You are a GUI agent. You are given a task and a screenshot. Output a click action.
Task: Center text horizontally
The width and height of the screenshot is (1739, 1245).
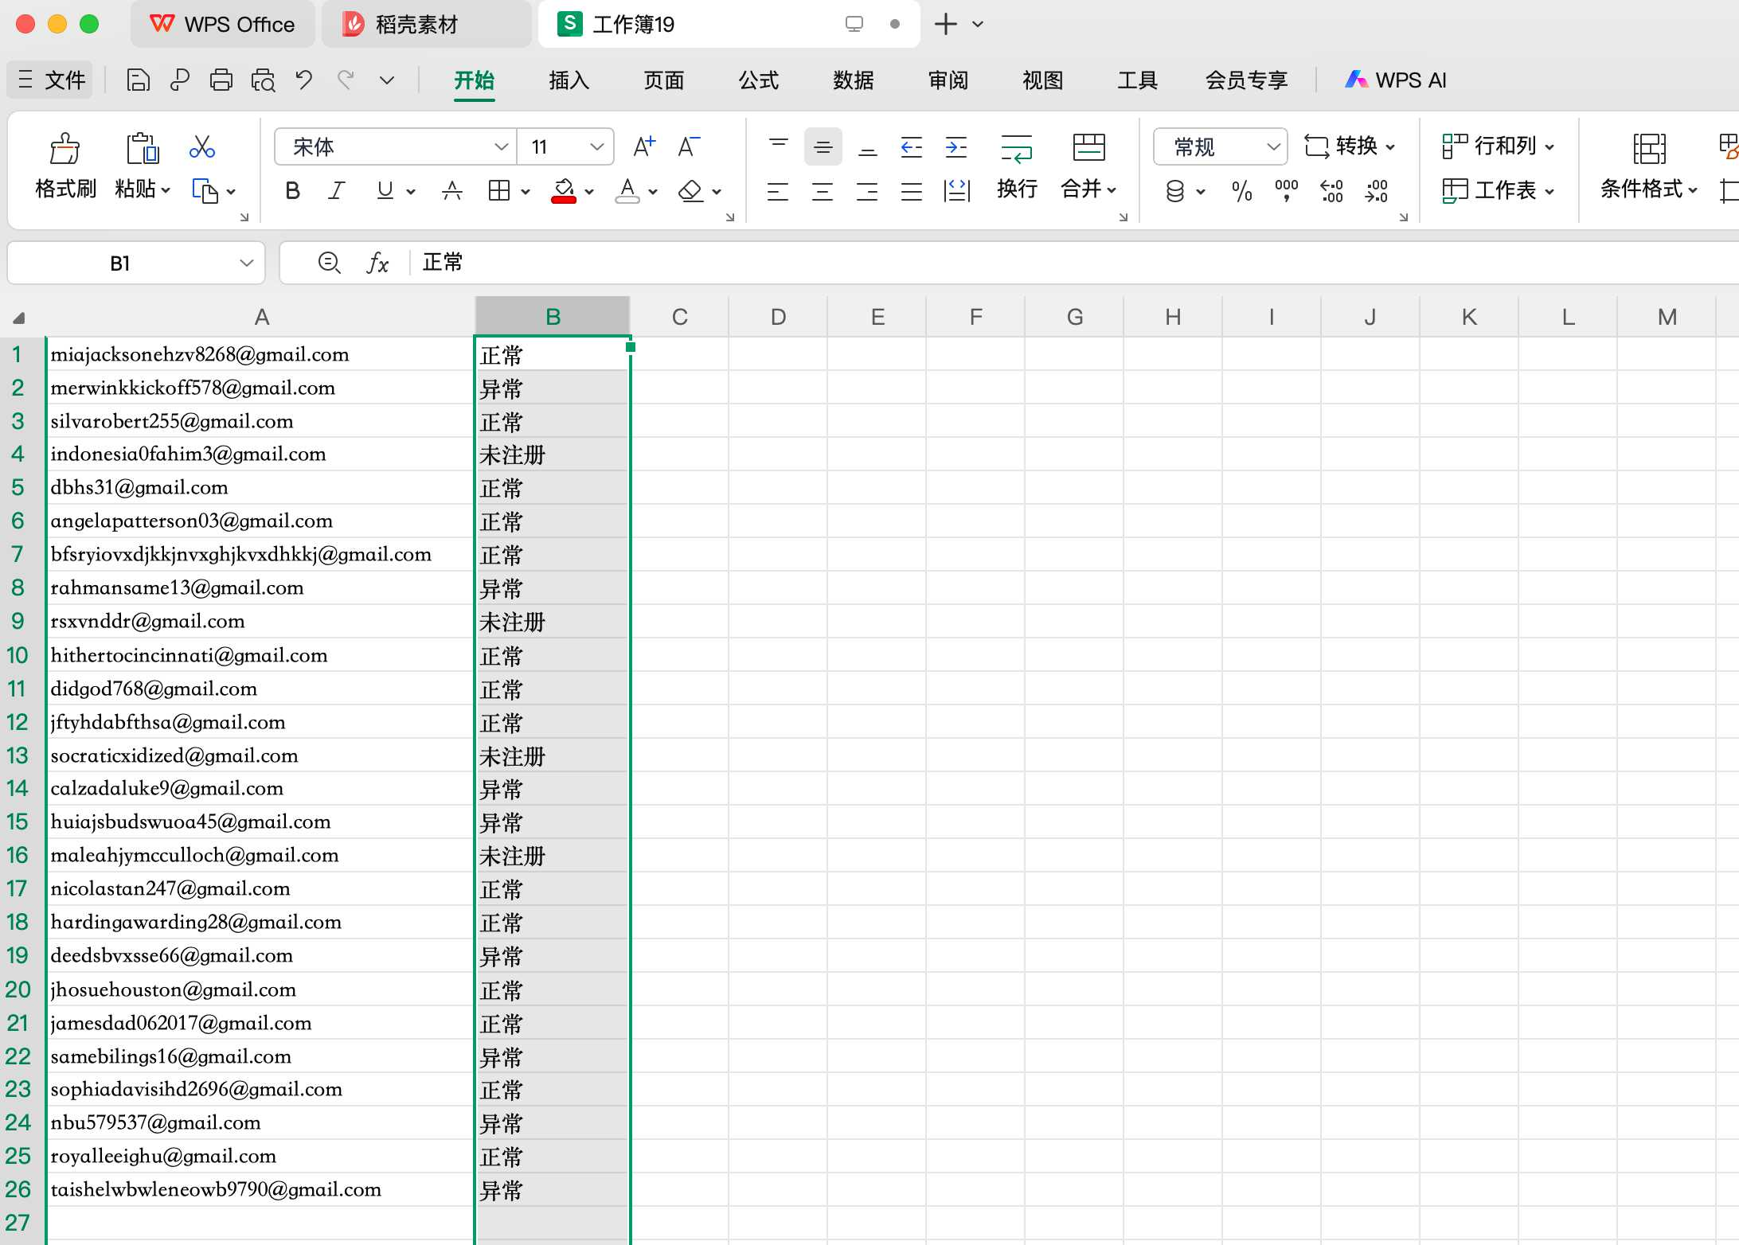pyautogui.click(x=822, y=191)
